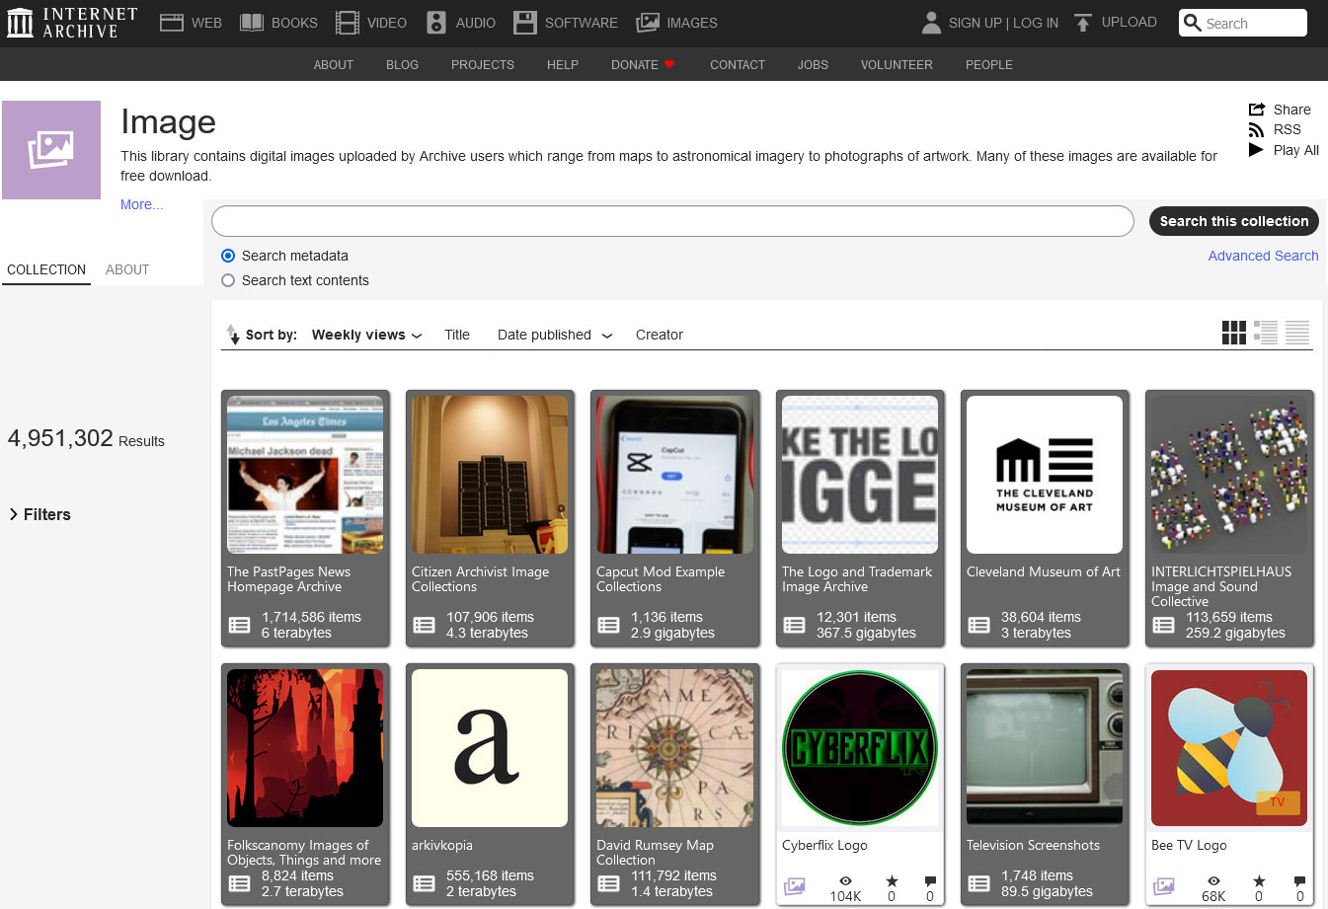Open PROJECTS in the navigation bar
The width and height of the screenshot is (1328, 909).
(x=483, y=64)
